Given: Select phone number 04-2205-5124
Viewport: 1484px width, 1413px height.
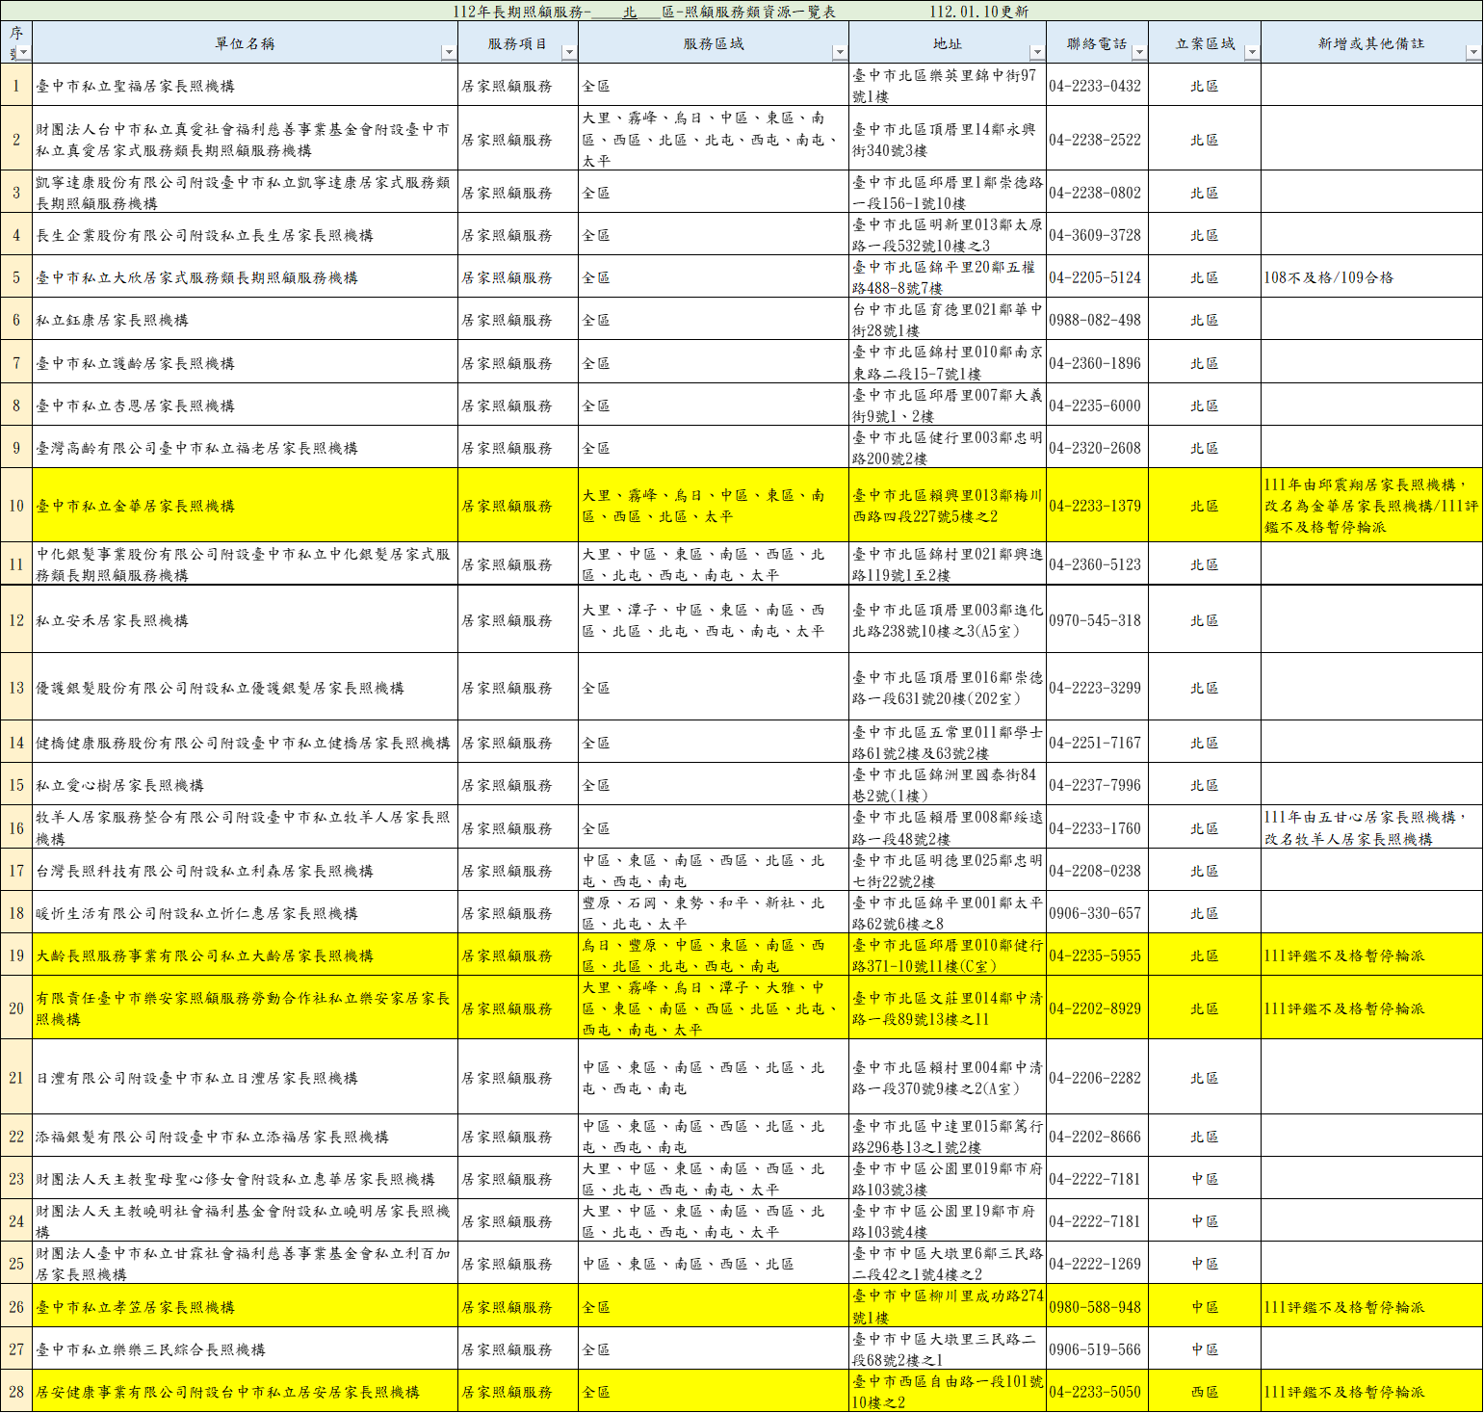Looking at the screenshot, I should tap(1097, 277).
